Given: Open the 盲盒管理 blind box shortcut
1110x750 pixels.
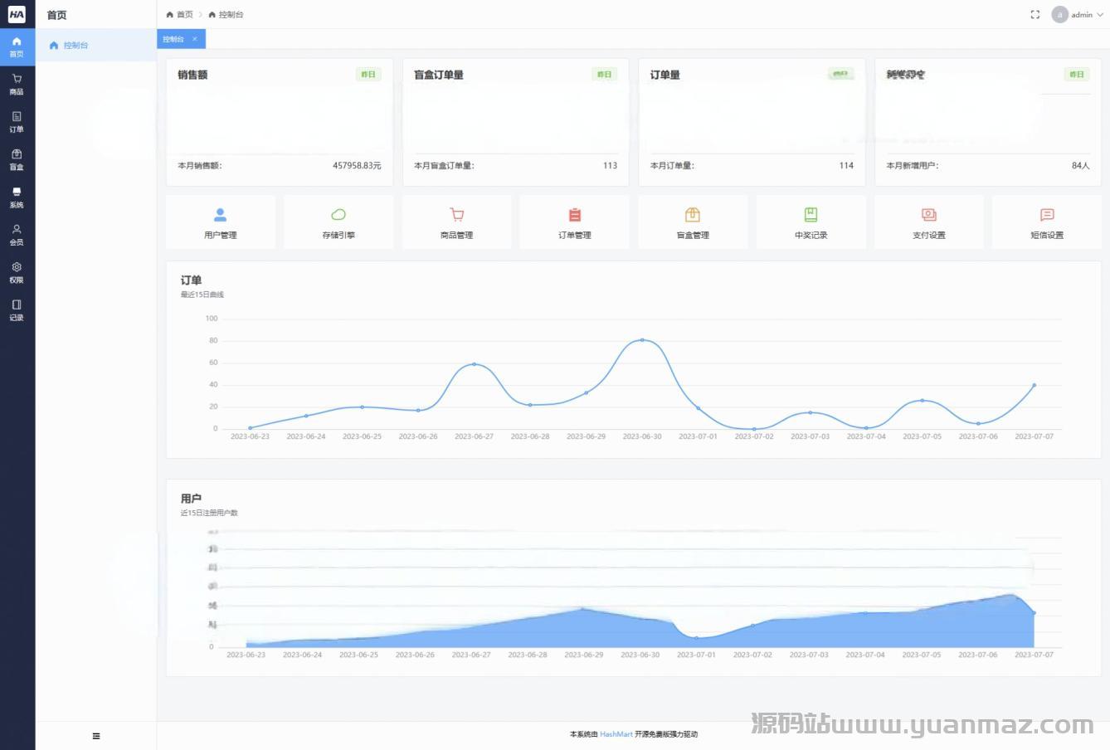Looking at the screenshot, I should 693,222.
